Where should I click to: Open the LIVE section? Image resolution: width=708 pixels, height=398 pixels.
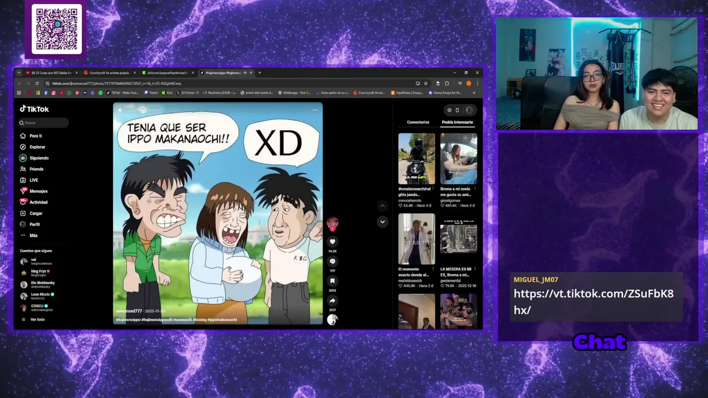[29, 180]
